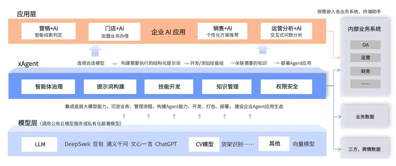Click the arrow just before 部署Agent应用

[x=277, y=63]
